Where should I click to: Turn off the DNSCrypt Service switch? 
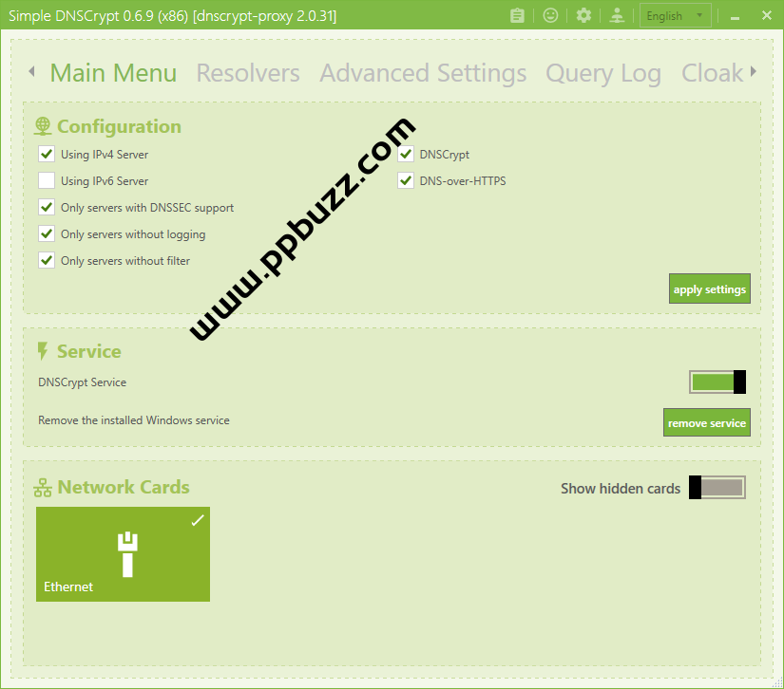pos(717,382)
